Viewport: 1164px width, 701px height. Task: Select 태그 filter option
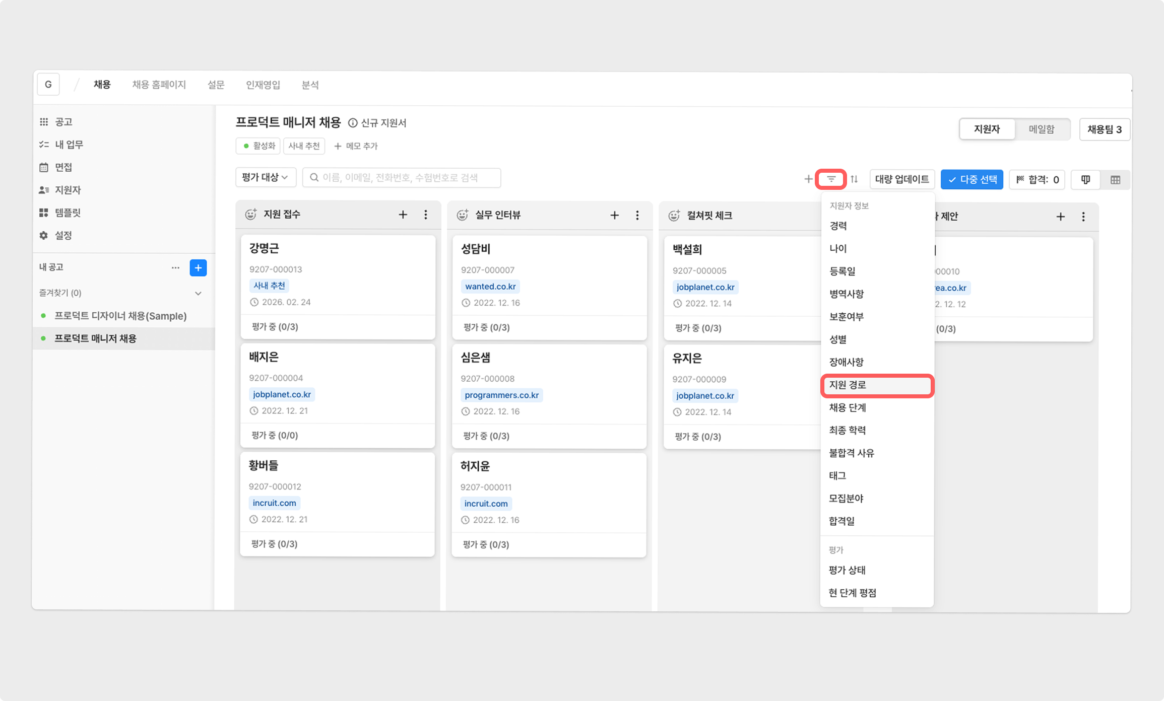877,475
